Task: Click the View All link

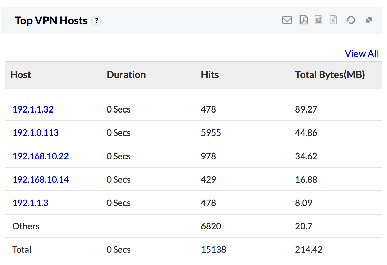Action: pyautogui.click(x=361, y=54)
